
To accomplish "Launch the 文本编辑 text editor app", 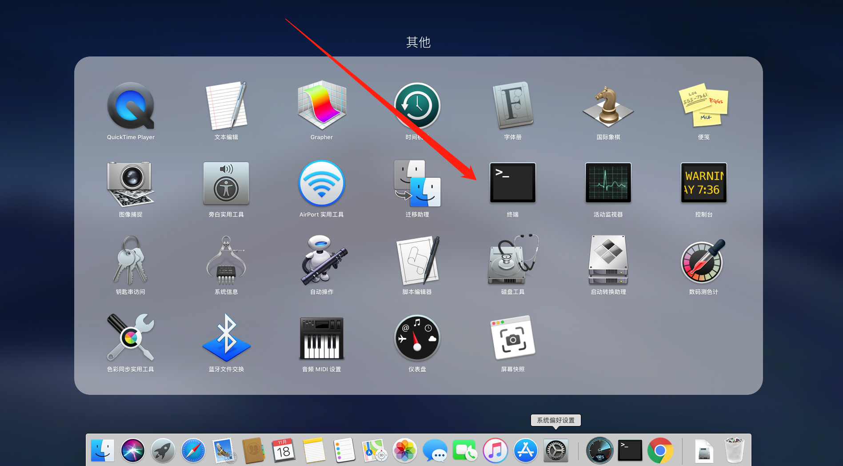I will click(x=226, y=106).
